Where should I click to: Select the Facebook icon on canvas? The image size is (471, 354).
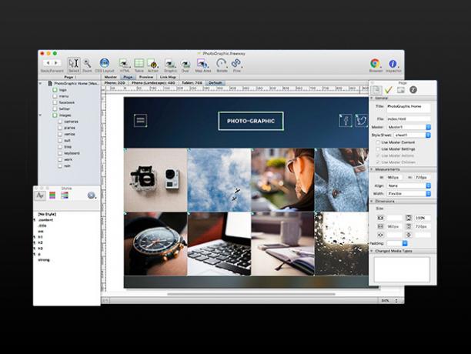tap(346, 121)
